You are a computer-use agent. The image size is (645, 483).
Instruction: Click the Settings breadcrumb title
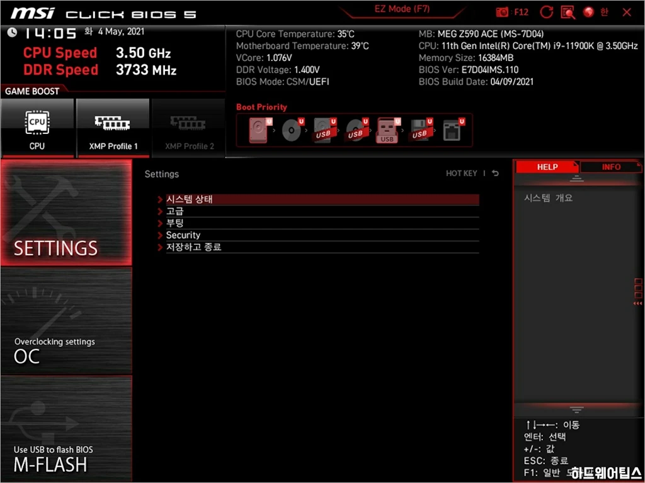point(162,174)
